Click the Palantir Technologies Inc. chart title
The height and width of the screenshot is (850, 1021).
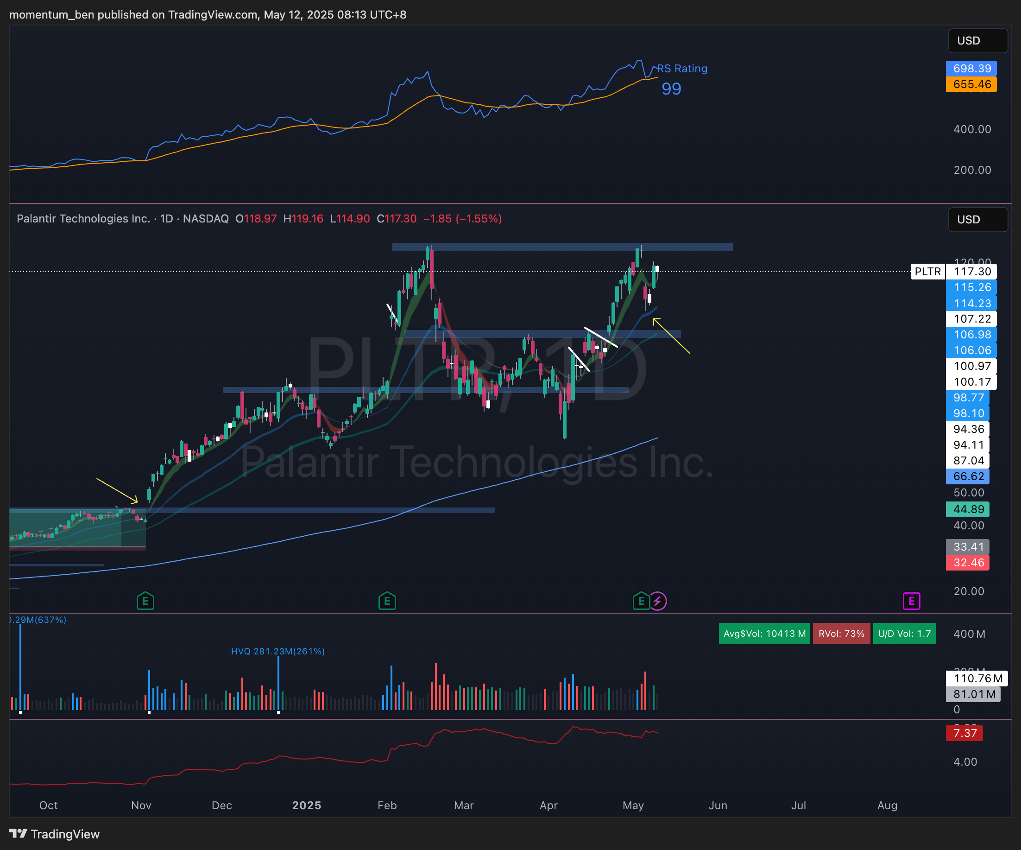(x=83, y=218)
